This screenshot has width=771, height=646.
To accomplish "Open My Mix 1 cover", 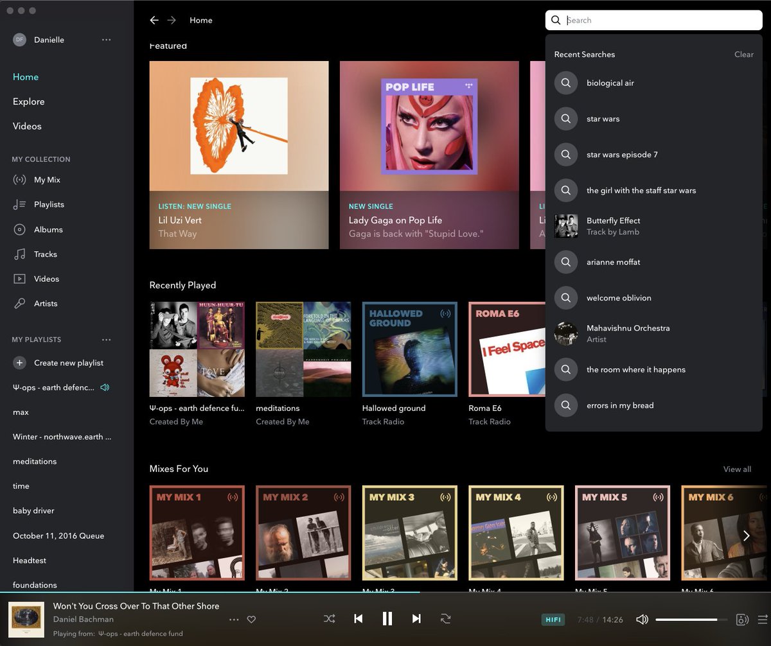I will click(197, 533).
